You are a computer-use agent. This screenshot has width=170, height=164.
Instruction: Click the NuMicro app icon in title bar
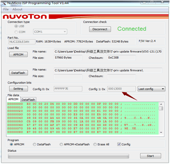(4, 3)
